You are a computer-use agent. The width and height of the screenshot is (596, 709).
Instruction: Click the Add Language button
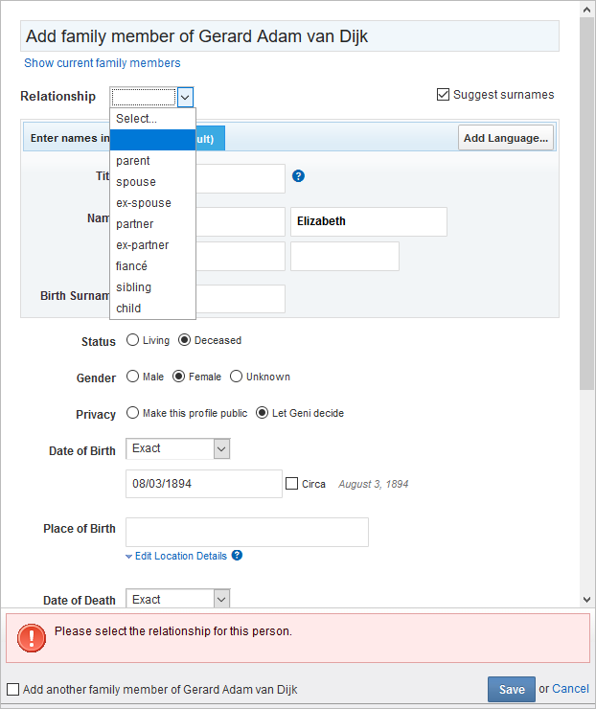tap(505, 138)
